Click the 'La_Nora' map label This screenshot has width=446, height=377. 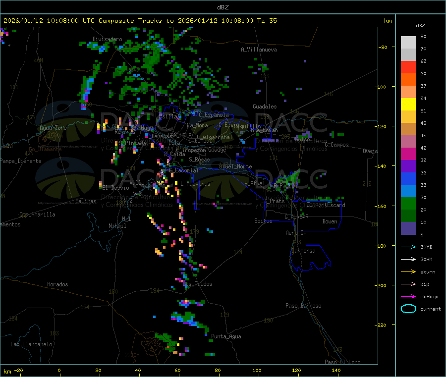[x=197, y=125]
